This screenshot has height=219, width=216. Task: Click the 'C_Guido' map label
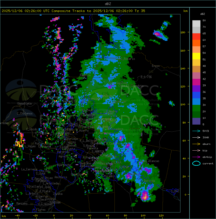point(32,129)
